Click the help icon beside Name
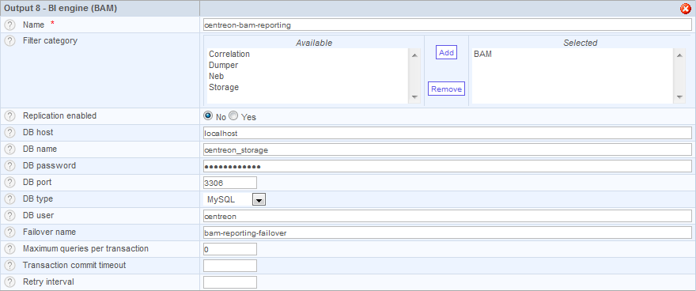This screenshot has width=696, height=291. coord(9,25)
